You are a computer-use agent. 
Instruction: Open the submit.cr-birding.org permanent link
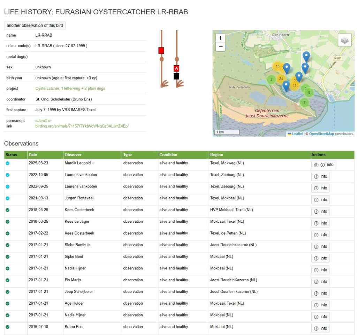pos(82,123)
